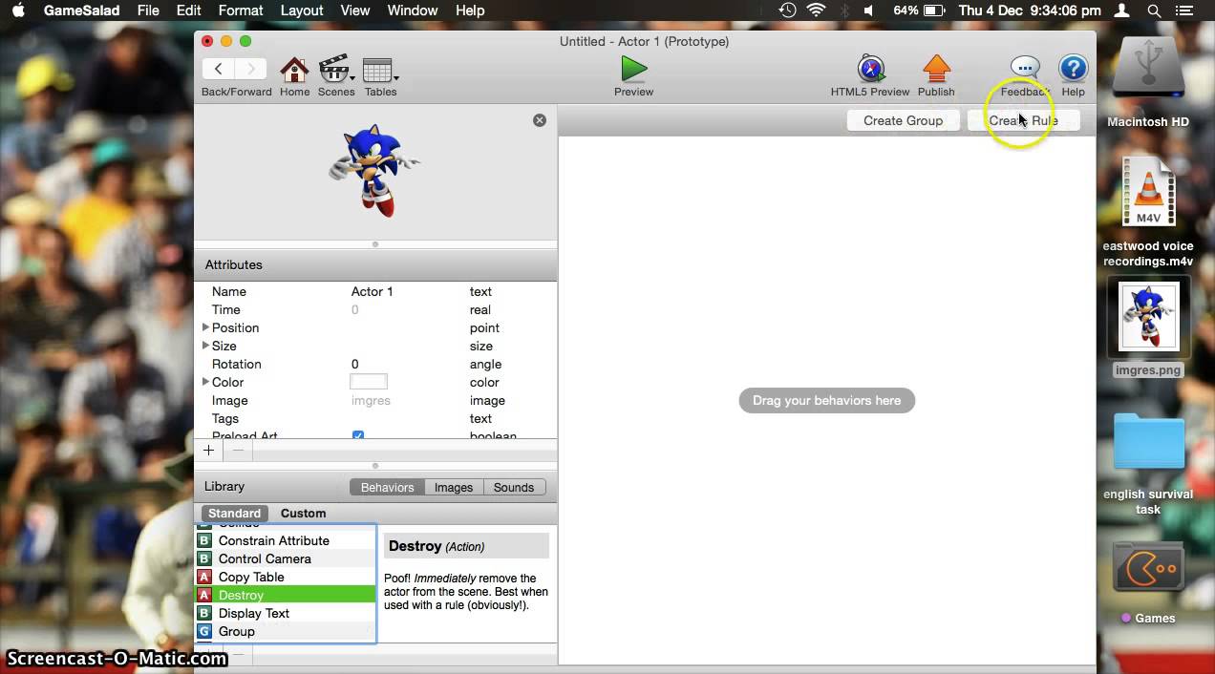Viewport: 1215px width, 674px height.
Task: Click the Sonic actor image preview
Action: click(x=373, y=170)
